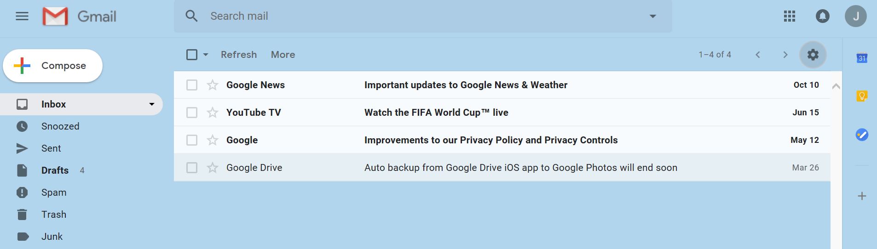
Task: Toggle the select-all checkbox in toolbar
Action: 192,55
